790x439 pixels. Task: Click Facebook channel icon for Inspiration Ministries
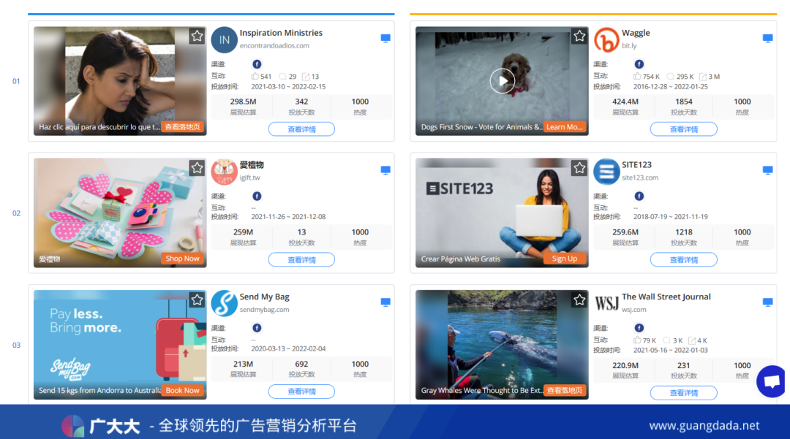click(x=257, y=64)
